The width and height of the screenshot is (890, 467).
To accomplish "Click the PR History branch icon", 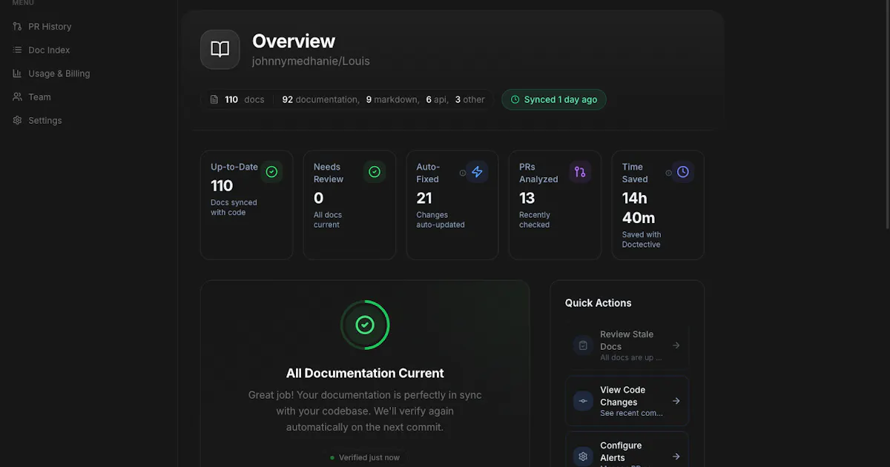I will click(17, 27).
